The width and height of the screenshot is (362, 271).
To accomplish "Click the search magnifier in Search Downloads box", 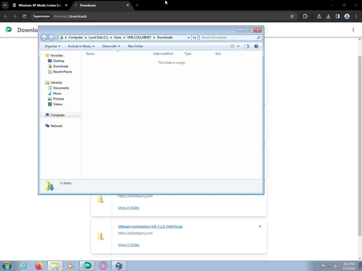I will coord(259,37).
